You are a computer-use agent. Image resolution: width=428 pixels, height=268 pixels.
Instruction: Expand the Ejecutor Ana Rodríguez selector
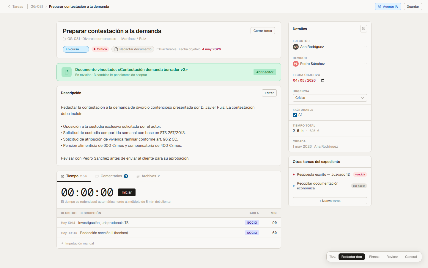coord(330,47)
